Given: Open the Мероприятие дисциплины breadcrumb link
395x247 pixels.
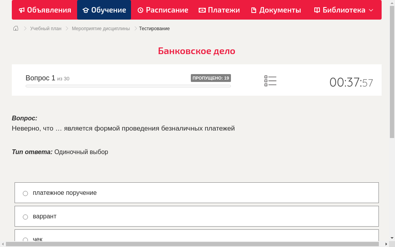Looking at the screenshot, I should pos(101,28).
